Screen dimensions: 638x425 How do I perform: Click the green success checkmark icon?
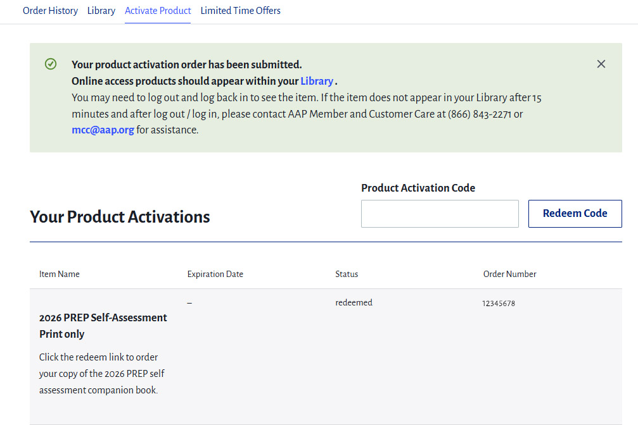pos(51,64)
